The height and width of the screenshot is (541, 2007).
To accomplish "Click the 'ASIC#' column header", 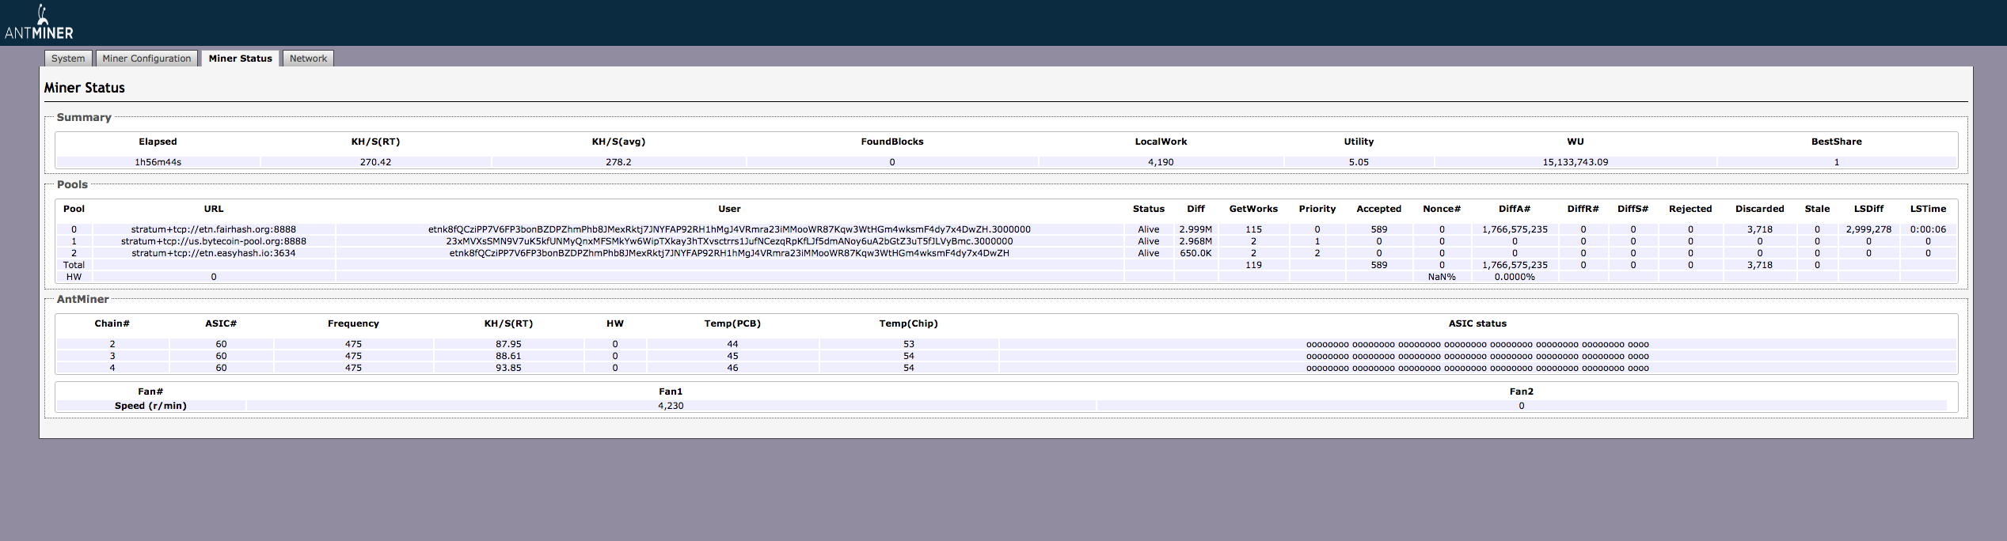I will (221, 323).
